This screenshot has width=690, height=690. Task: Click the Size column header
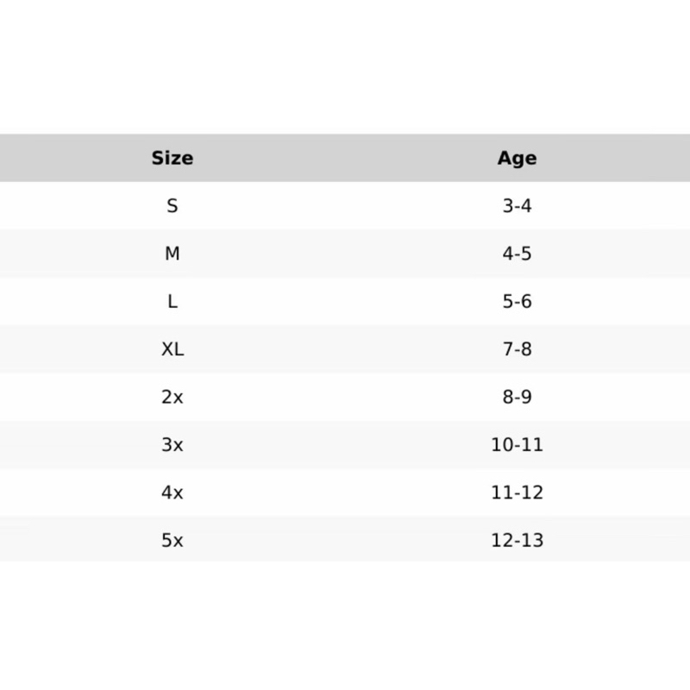click(x=172, y=158)
